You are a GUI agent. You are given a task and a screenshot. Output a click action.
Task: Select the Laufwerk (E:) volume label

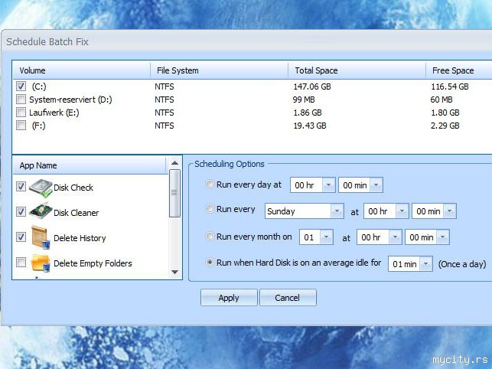click(54, 113)
